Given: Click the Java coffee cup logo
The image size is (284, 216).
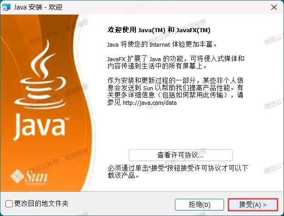Looking at the screenshot, I should click(x=40, y=75).
